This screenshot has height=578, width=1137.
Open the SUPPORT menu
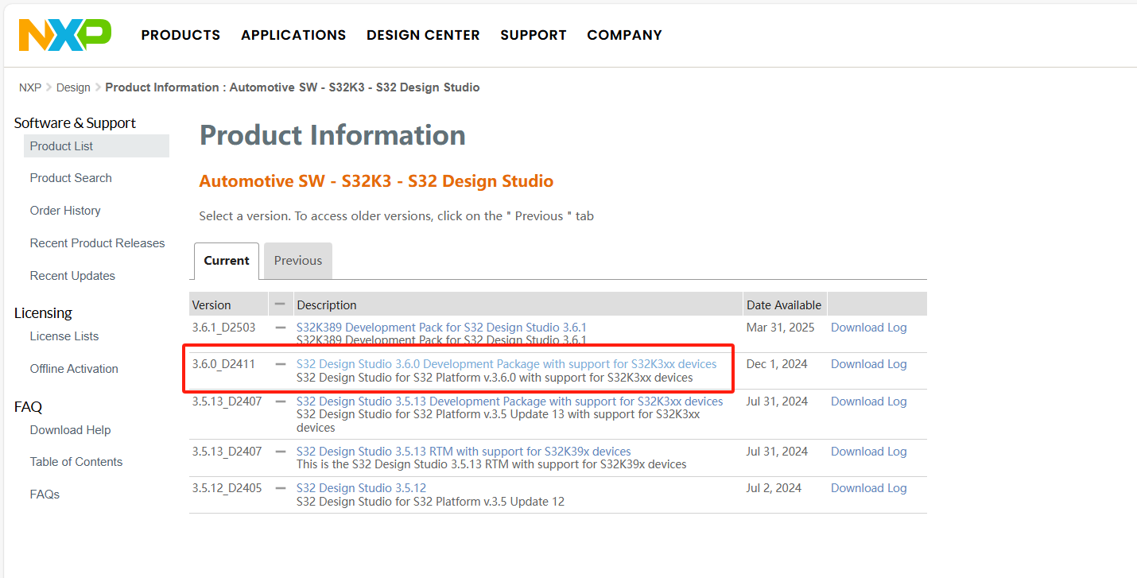534,35
